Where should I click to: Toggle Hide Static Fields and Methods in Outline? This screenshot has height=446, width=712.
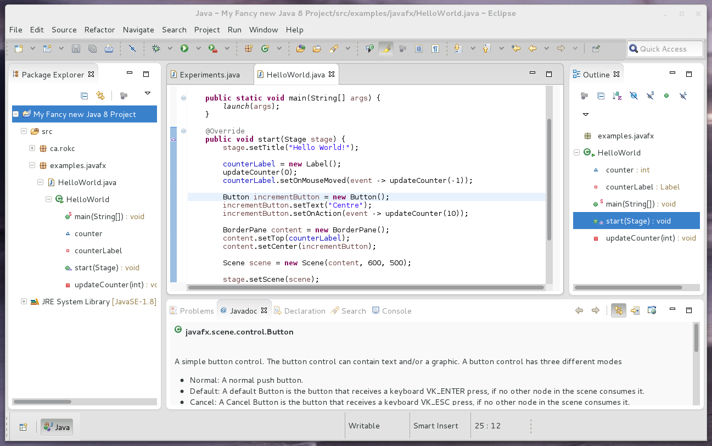pyautogui.click(x=650, y=96)
